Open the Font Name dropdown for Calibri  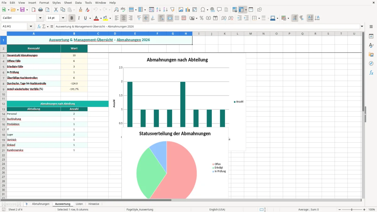(40, 18)
